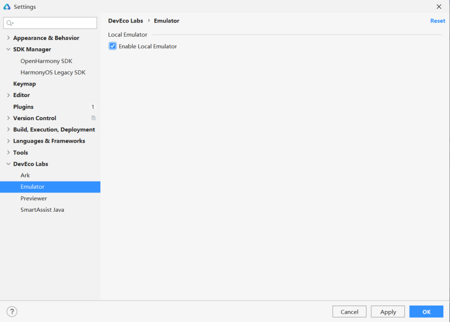Click the Reset link

[438, 21]
